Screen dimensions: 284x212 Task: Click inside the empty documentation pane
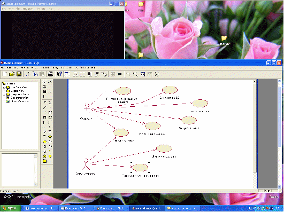click(18, 170)
